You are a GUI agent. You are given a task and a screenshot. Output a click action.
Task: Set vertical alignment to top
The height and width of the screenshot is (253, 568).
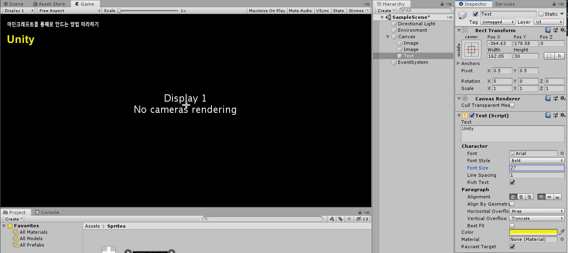[x=541, y=197]
